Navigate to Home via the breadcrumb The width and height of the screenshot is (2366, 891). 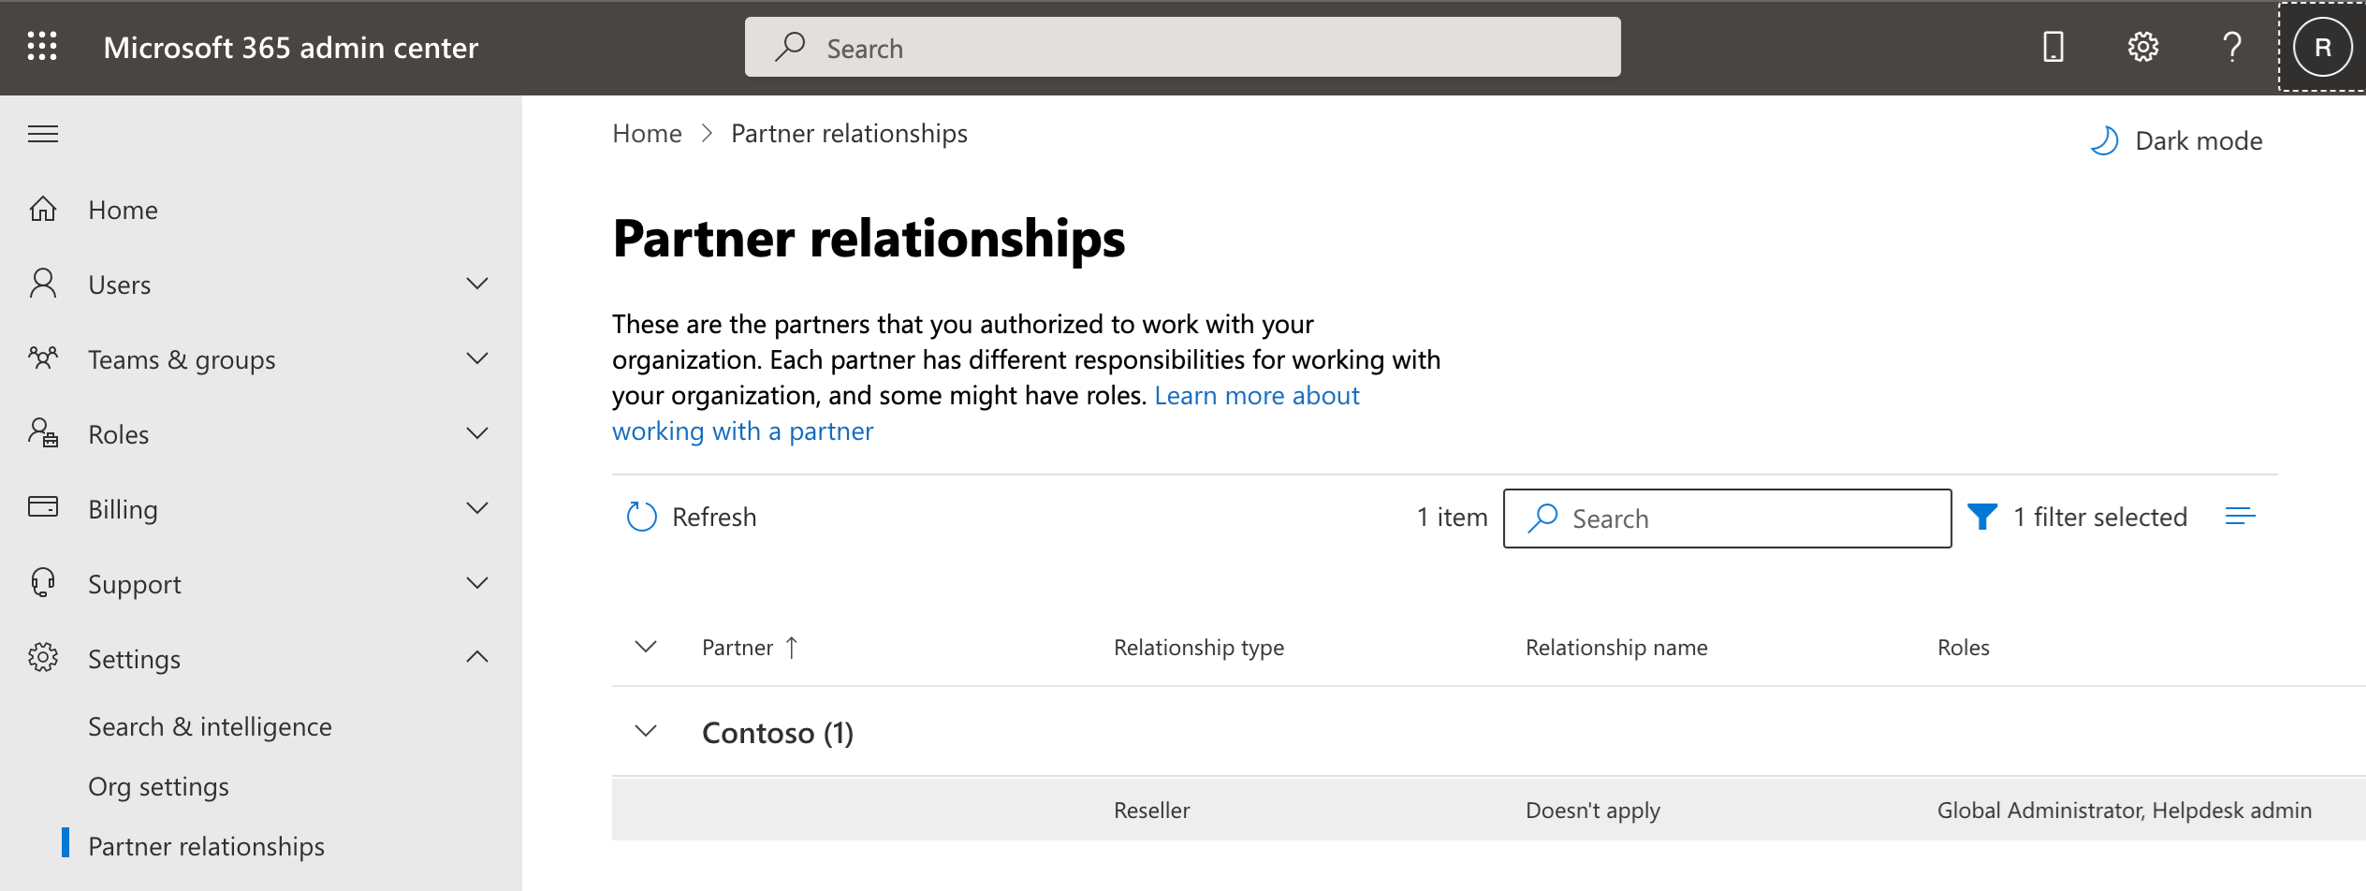pyautogui.click(x=646, y=133)
